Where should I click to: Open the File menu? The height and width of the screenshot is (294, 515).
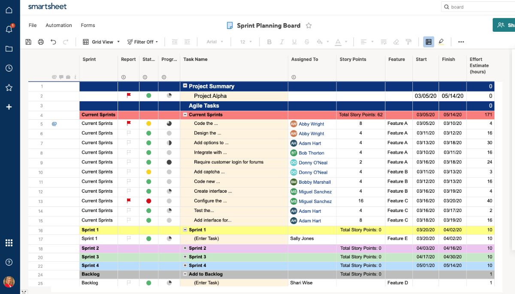[x=33, y=25]
